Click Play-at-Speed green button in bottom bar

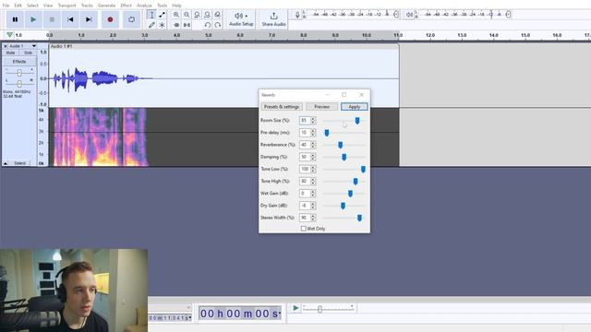[295, 308]
